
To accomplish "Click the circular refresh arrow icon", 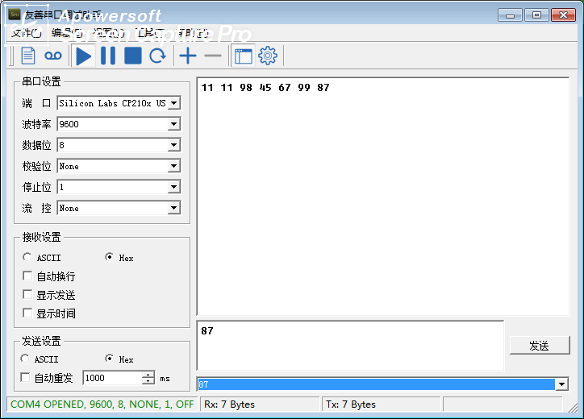I will point(157,56).
